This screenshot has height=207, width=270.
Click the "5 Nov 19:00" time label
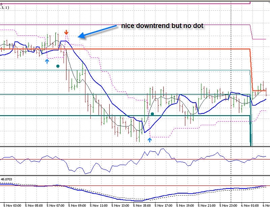coord(185,205)
